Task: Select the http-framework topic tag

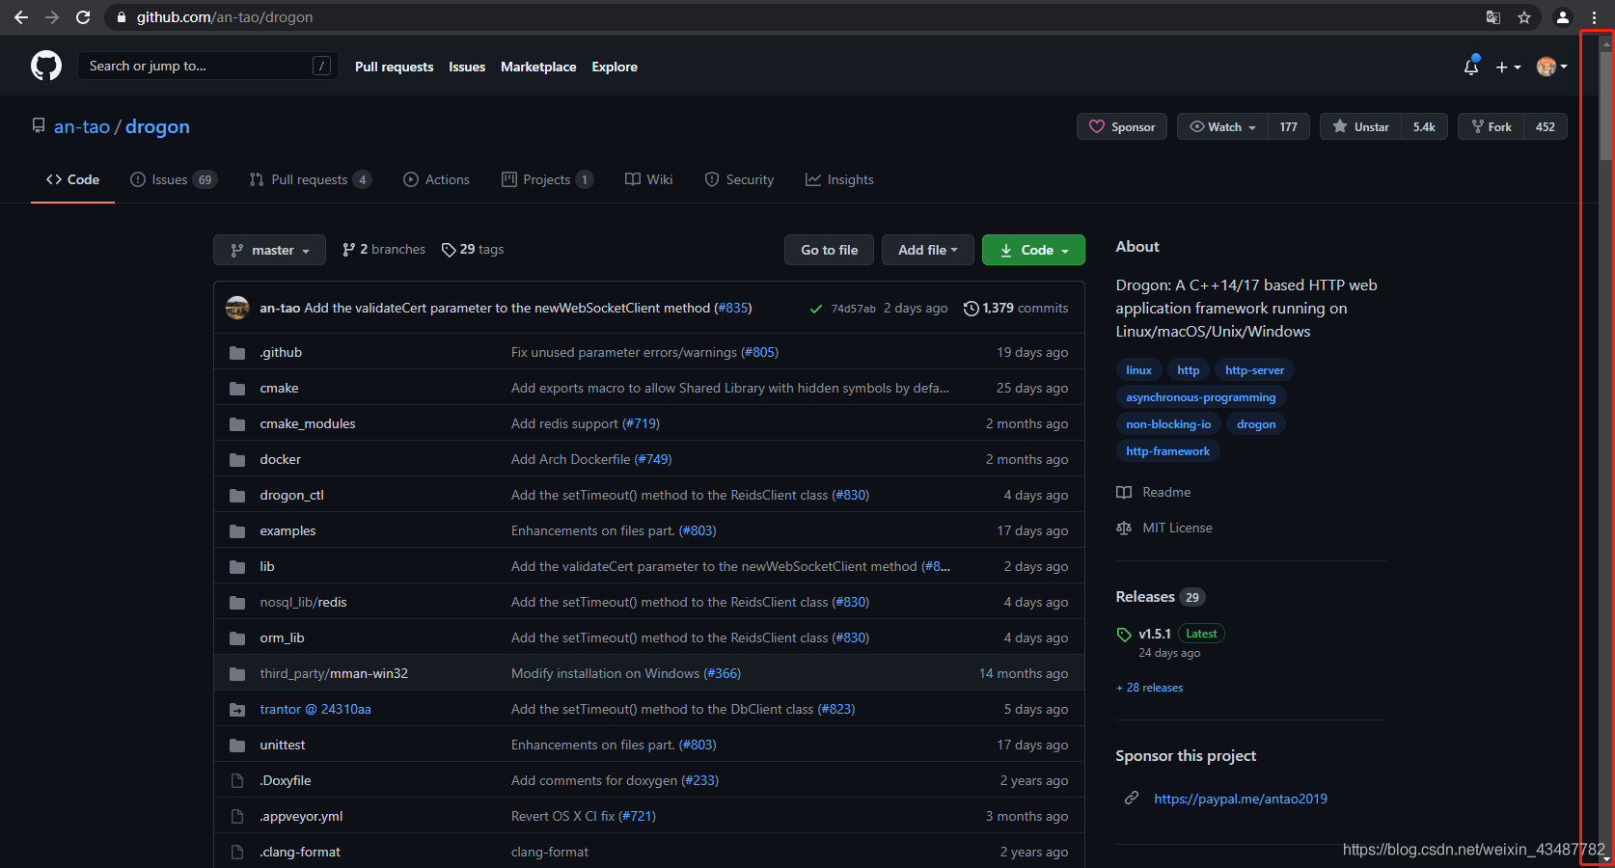Action: [x=1167, y=451]
